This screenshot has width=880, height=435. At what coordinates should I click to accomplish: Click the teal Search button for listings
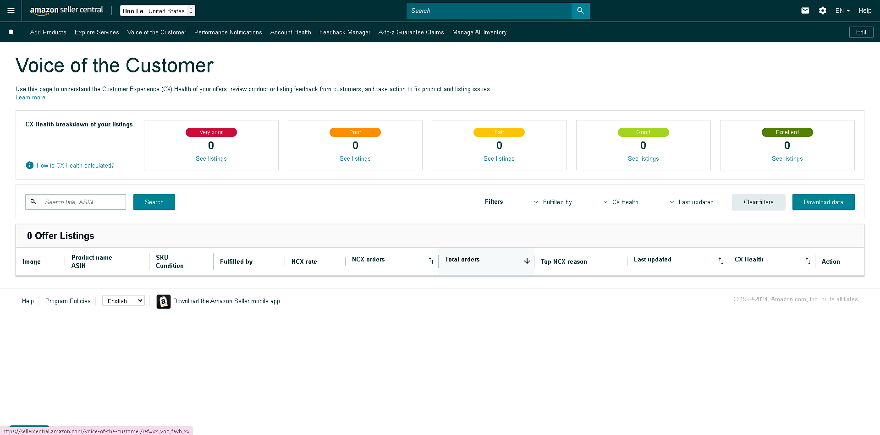point(154,202)
